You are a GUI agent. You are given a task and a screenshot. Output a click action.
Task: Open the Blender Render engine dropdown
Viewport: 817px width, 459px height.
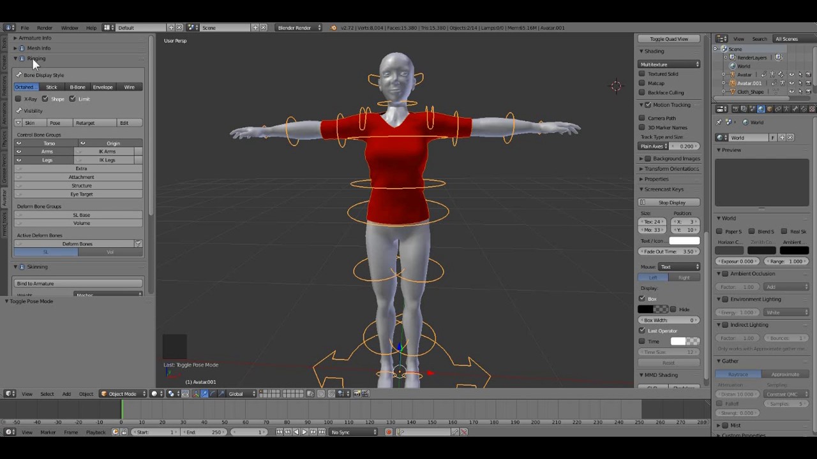299,27
